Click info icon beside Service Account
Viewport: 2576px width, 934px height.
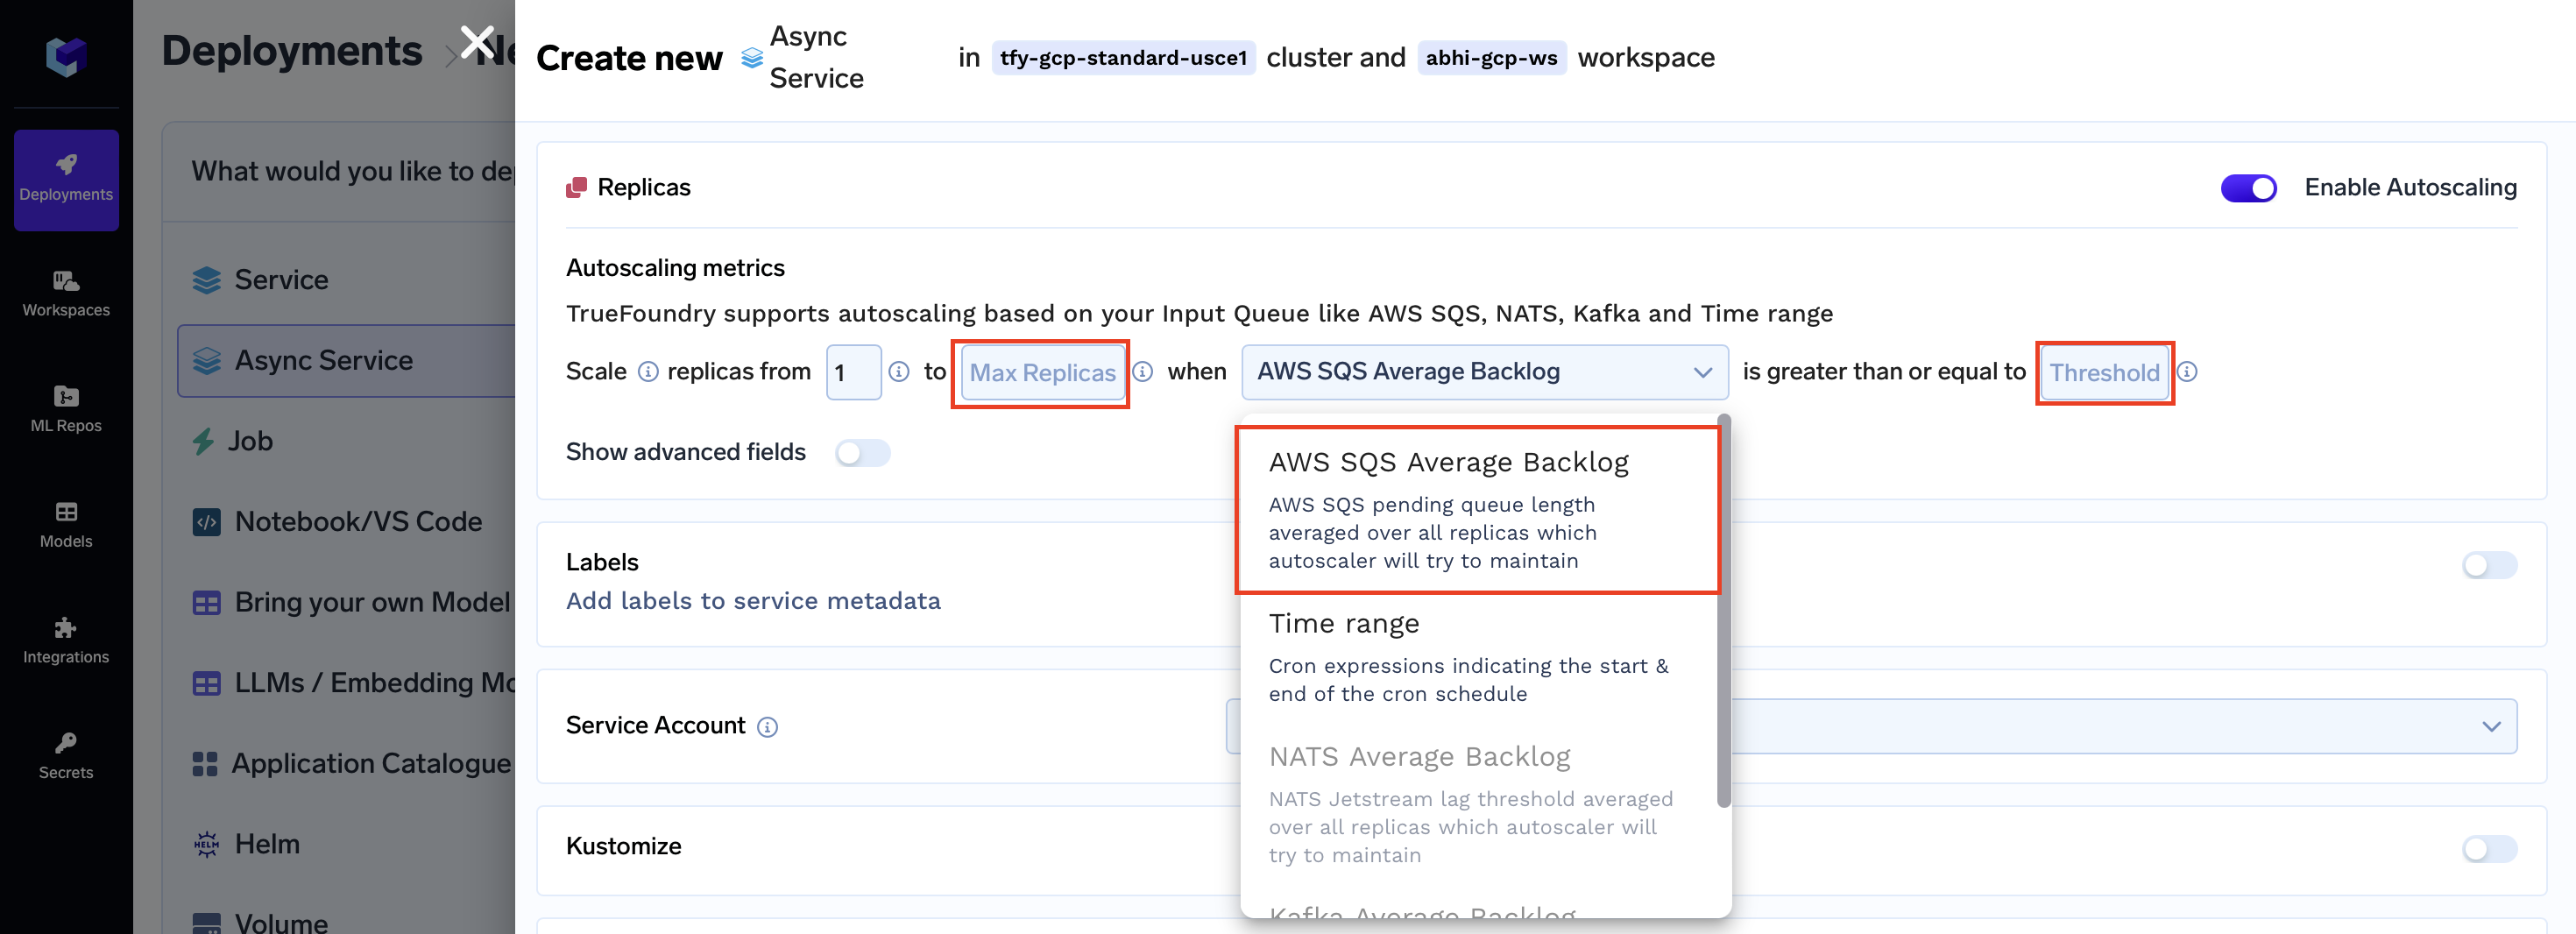[x=767, y=727]
